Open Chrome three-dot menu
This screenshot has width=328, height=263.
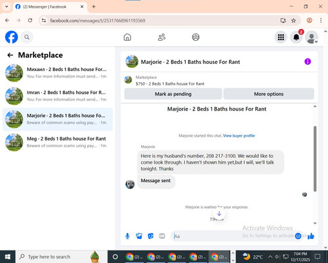(321, 20)
